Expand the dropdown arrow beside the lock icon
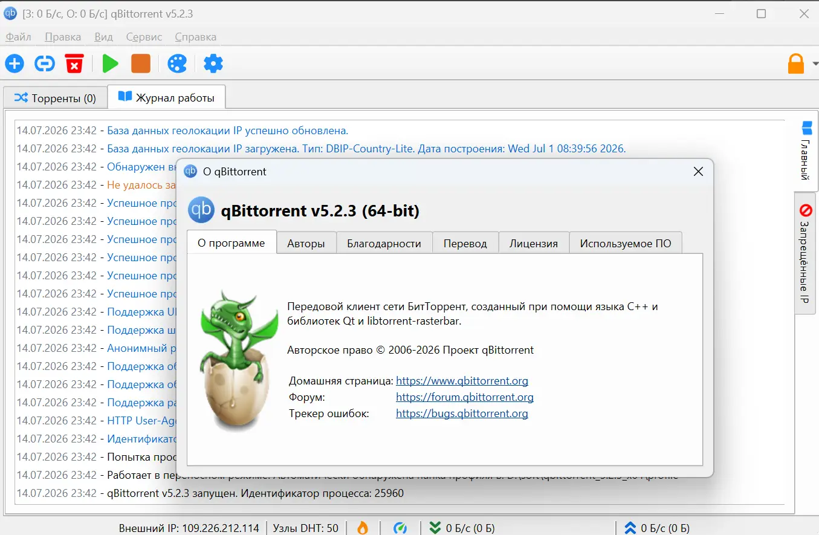The width and height of the screenshot is (819, 535). [x=814, y=63]
